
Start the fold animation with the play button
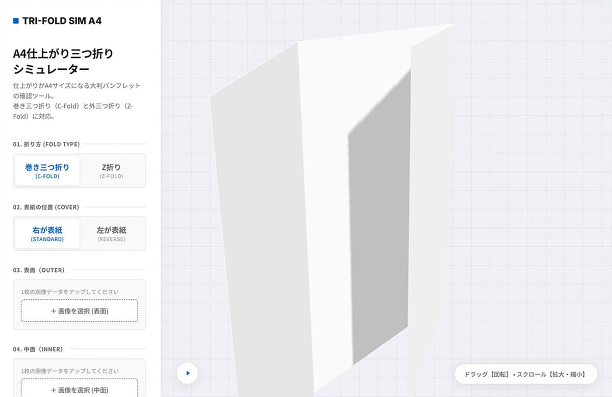(188, 373)
